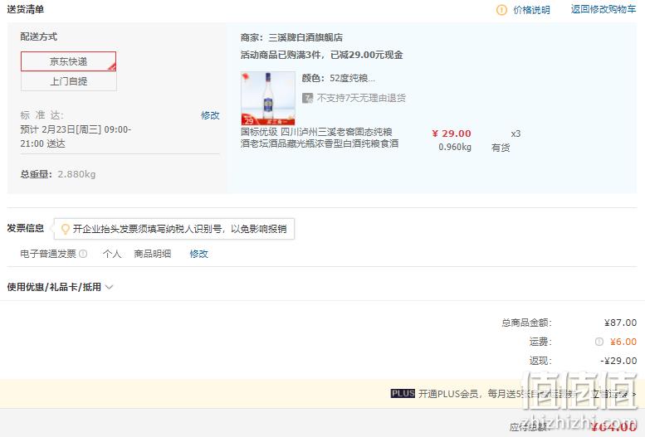The height and width of the screenshot is (437, 645).
Task: Open product title 国标优级 四川泸州三溪老窖
Action: coord(320,138)
